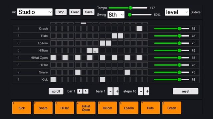
Task: Open the Kit dropdown showing Studio
Action: 35,12
